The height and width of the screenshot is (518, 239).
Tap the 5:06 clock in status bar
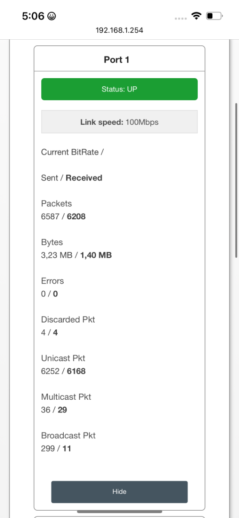33,16
